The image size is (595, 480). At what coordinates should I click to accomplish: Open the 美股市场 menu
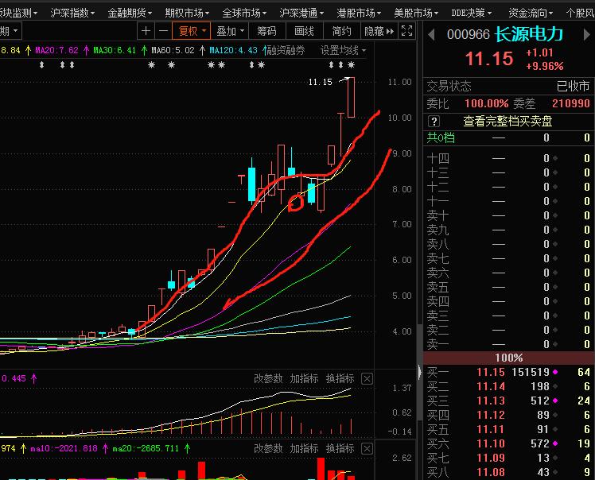(x=416, y=13)
